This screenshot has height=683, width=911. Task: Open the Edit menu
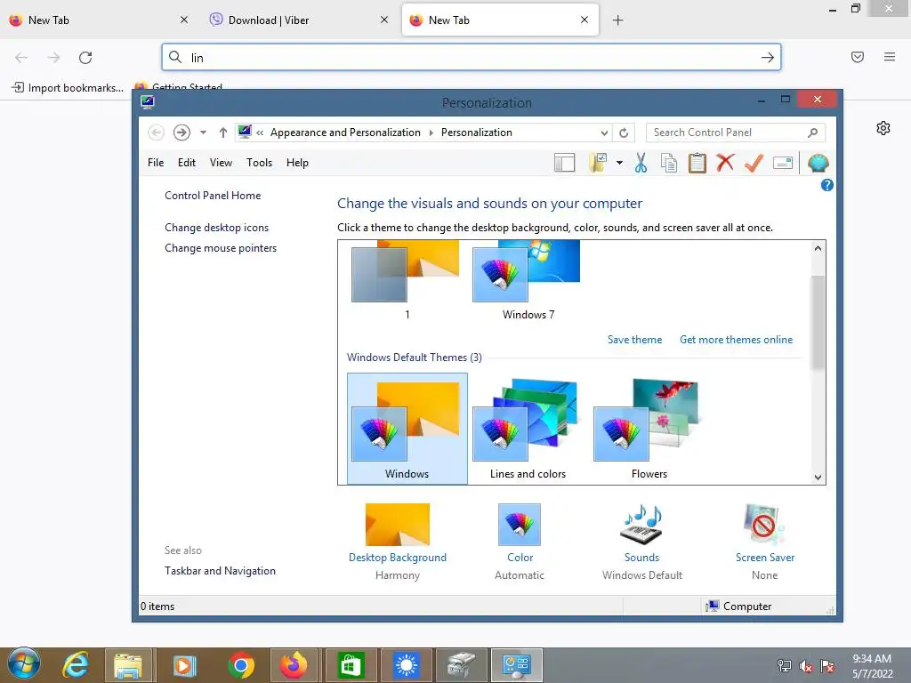(187, 163)
